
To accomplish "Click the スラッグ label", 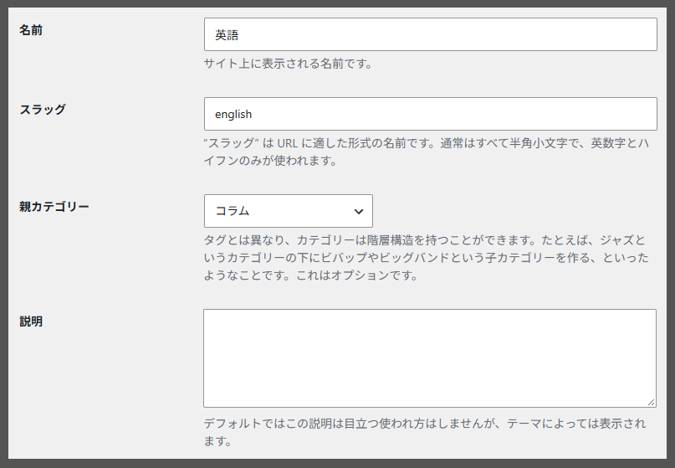I will pos(43,110).
